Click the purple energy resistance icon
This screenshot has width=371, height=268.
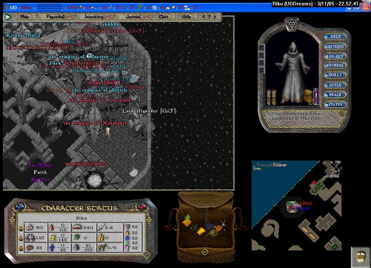point(127,248)
